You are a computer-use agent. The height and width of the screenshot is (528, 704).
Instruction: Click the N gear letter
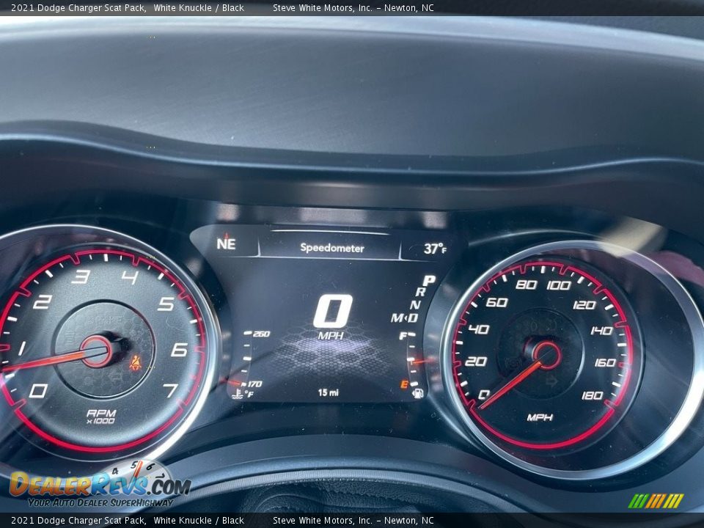(415, 304)
